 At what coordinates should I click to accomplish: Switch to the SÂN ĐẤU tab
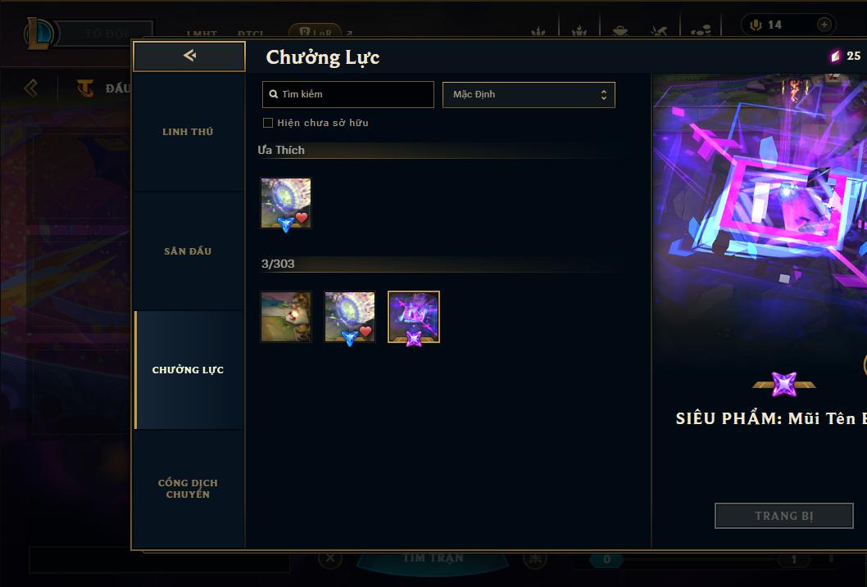(x=188, y=251)
